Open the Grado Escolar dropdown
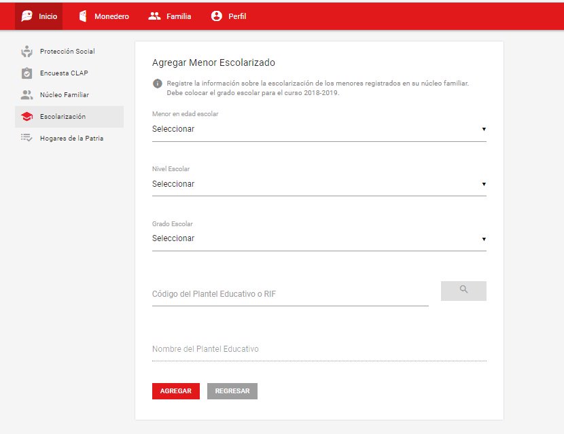The width and height of the screenshot is (564, 434). pos(319,238)
